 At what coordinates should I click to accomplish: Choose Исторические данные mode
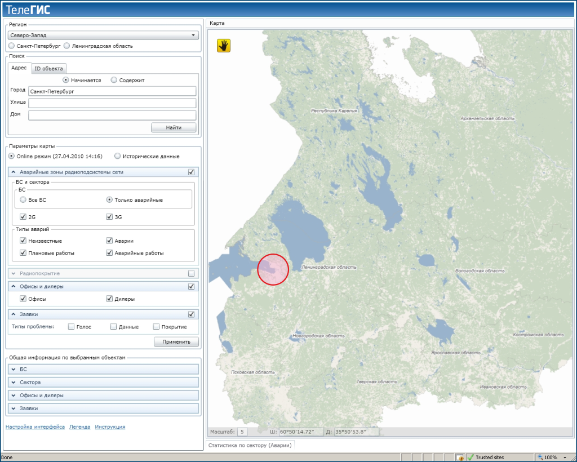118,156
